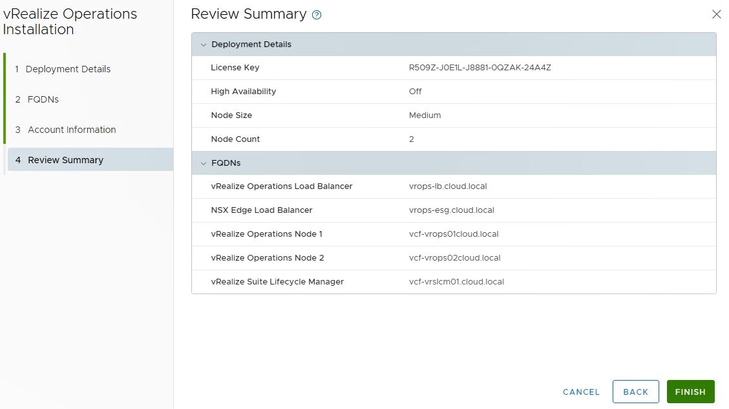Select step 4 Review Summary

coord(65,160)
